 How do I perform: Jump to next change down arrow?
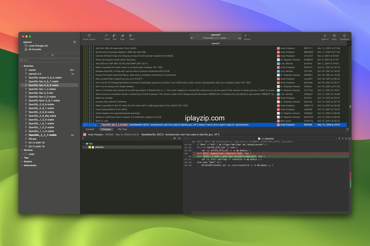189,139
